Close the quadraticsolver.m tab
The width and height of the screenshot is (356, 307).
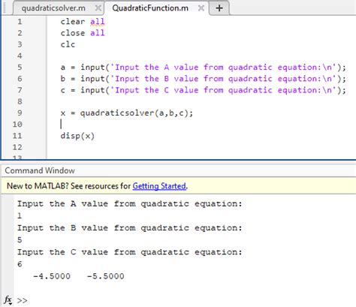point(98,8)
